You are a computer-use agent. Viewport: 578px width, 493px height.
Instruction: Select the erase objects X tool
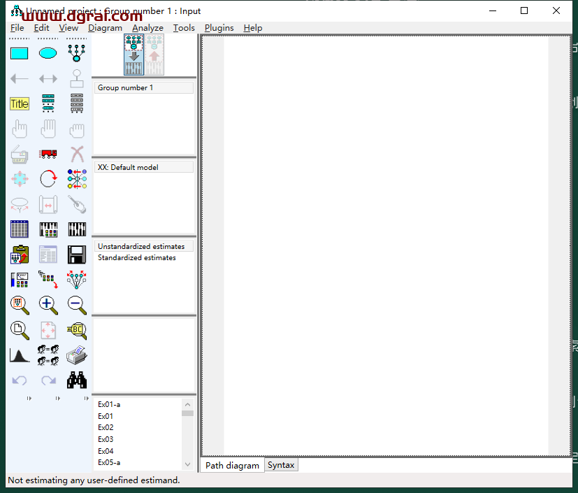(x=77, y=154)
